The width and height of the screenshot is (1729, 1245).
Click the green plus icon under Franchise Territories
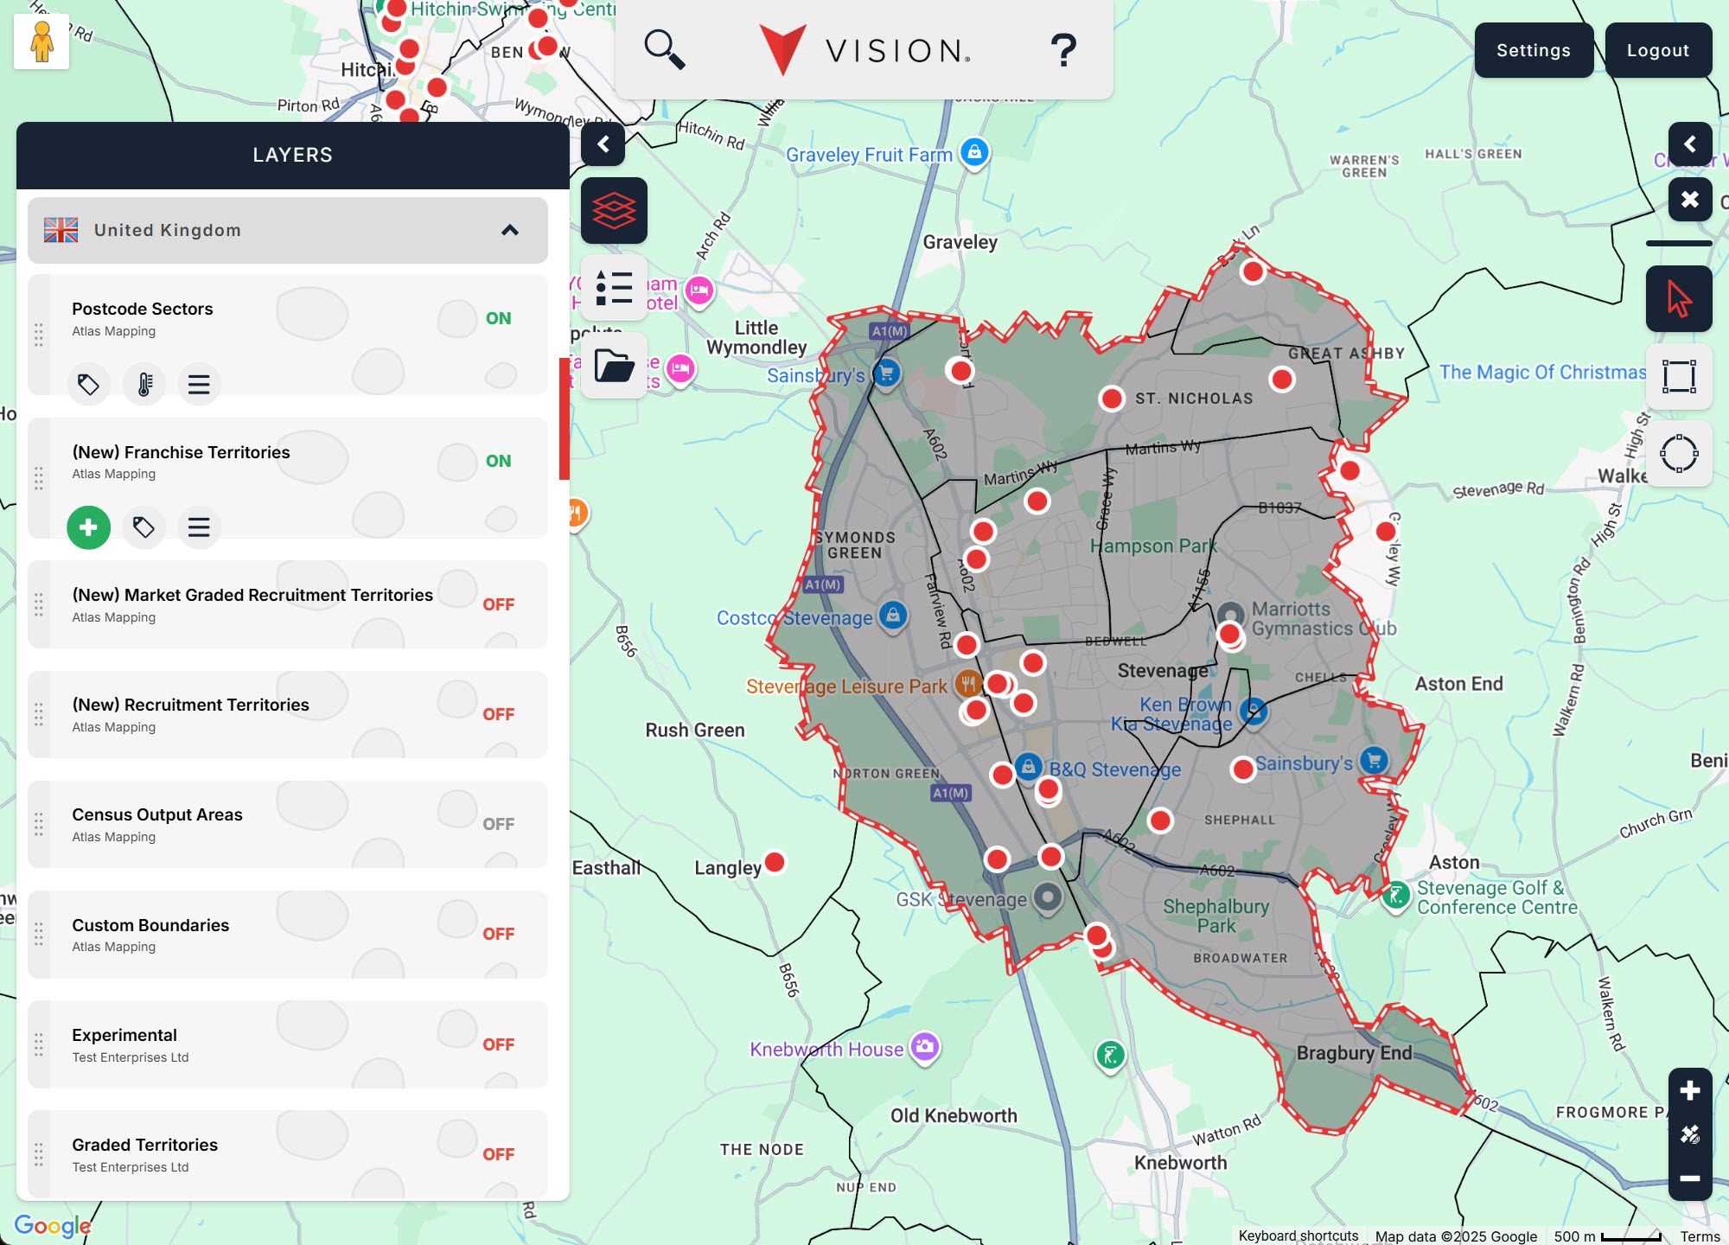pos(87,527)
